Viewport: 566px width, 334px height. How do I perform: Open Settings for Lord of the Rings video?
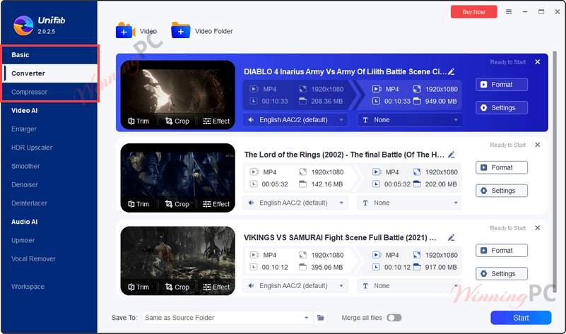[502, 191]
